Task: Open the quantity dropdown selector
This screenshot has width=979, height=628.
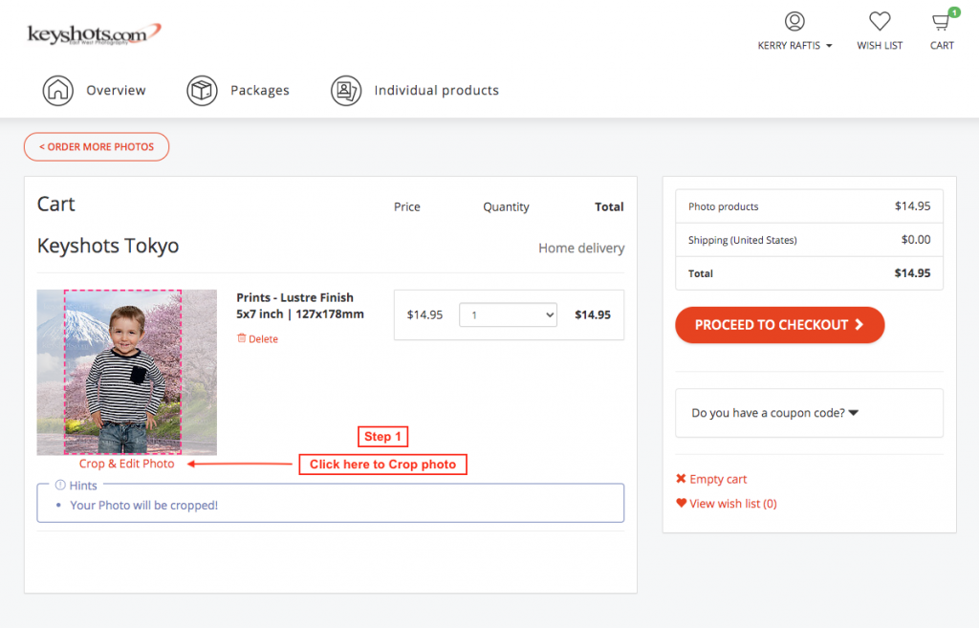Action: (508, 314)
